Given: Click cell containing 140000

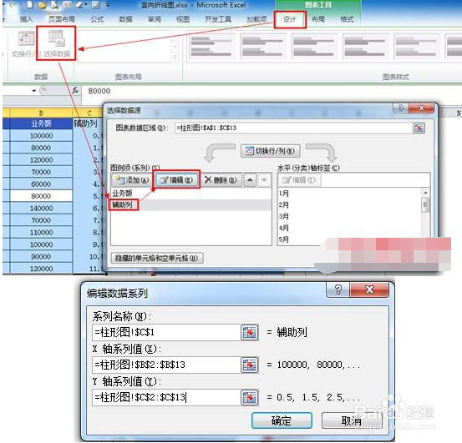Looking at the screenshot, I should (x=41, y=209).
